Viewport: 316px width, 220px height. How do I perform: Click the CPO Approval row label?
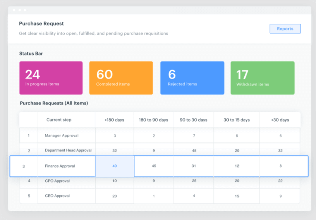(x=57, y=181)
